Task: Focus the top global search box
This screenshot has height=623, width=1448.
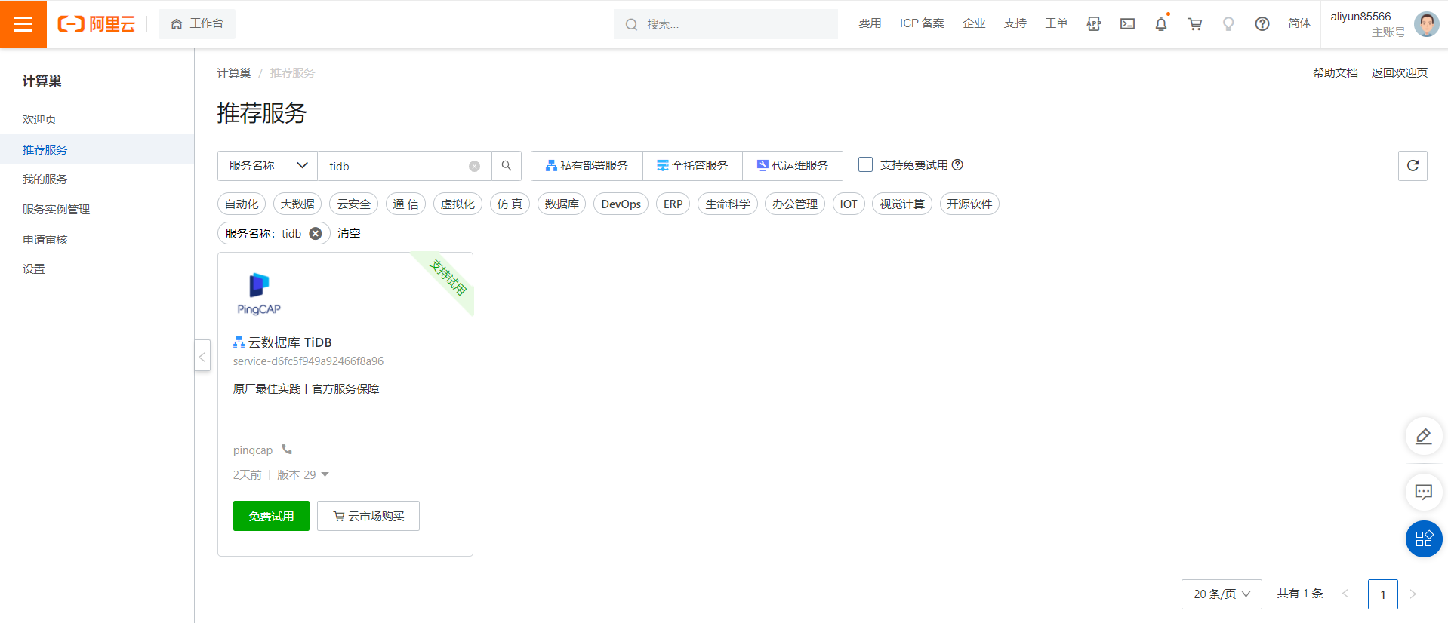Action: tap(726, 24)
